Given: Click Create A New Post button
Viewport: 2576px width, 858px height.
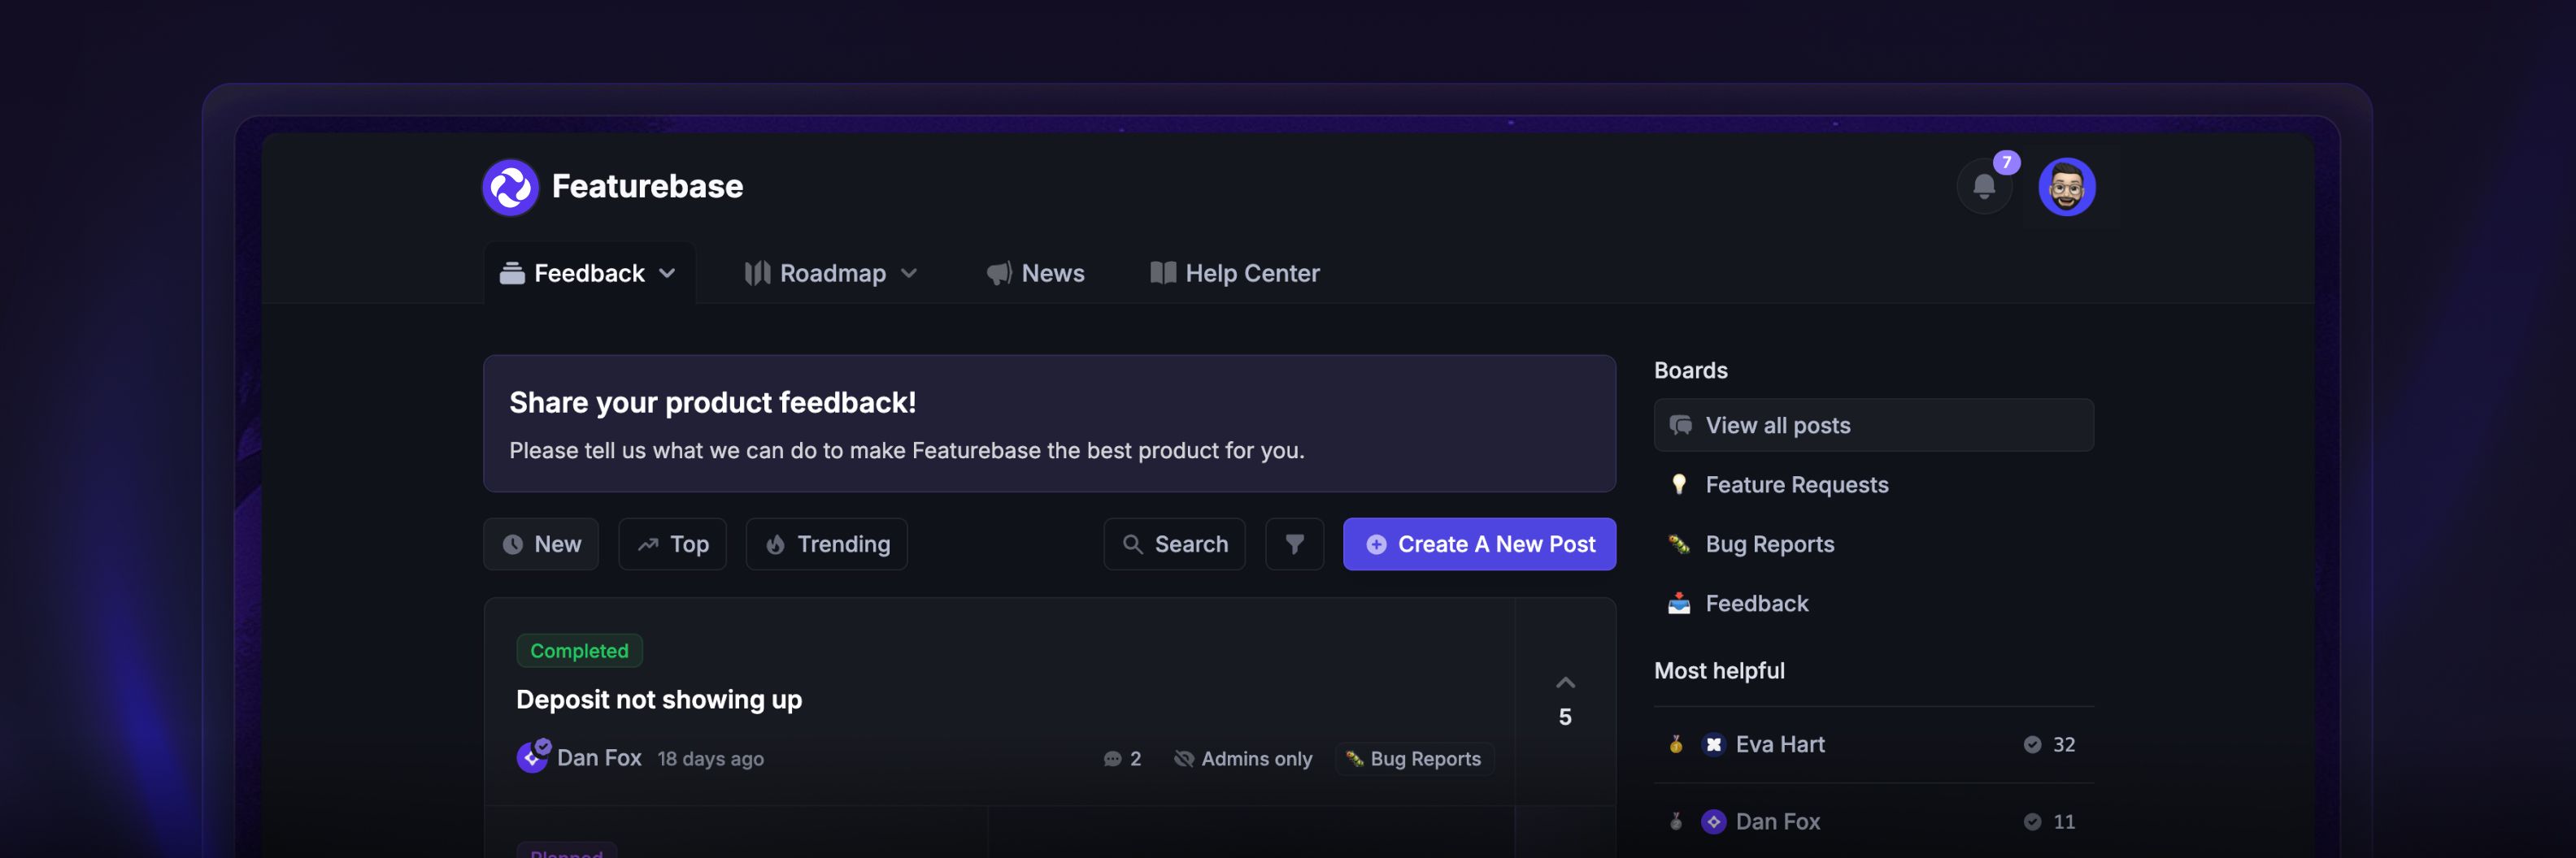Looking at the screenshot, I should 1479,544.
